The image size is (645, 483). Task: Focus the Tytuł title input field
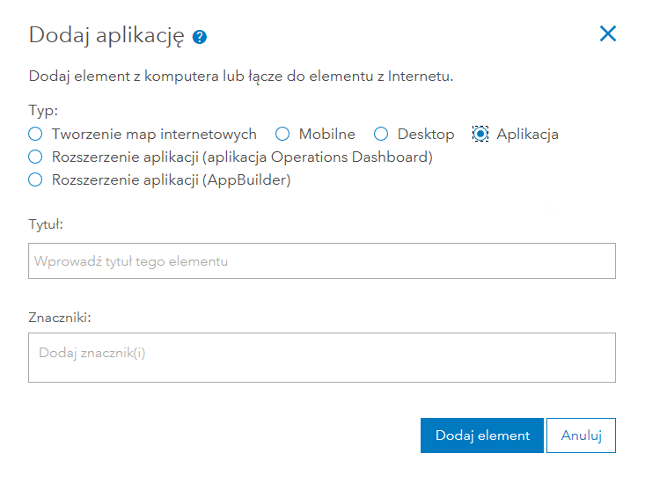tap(321, 261)
